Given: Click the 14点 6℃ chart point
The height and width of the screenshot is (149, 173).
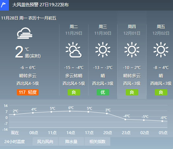Looking at the screenshot, I should click(x=70, y=111).
